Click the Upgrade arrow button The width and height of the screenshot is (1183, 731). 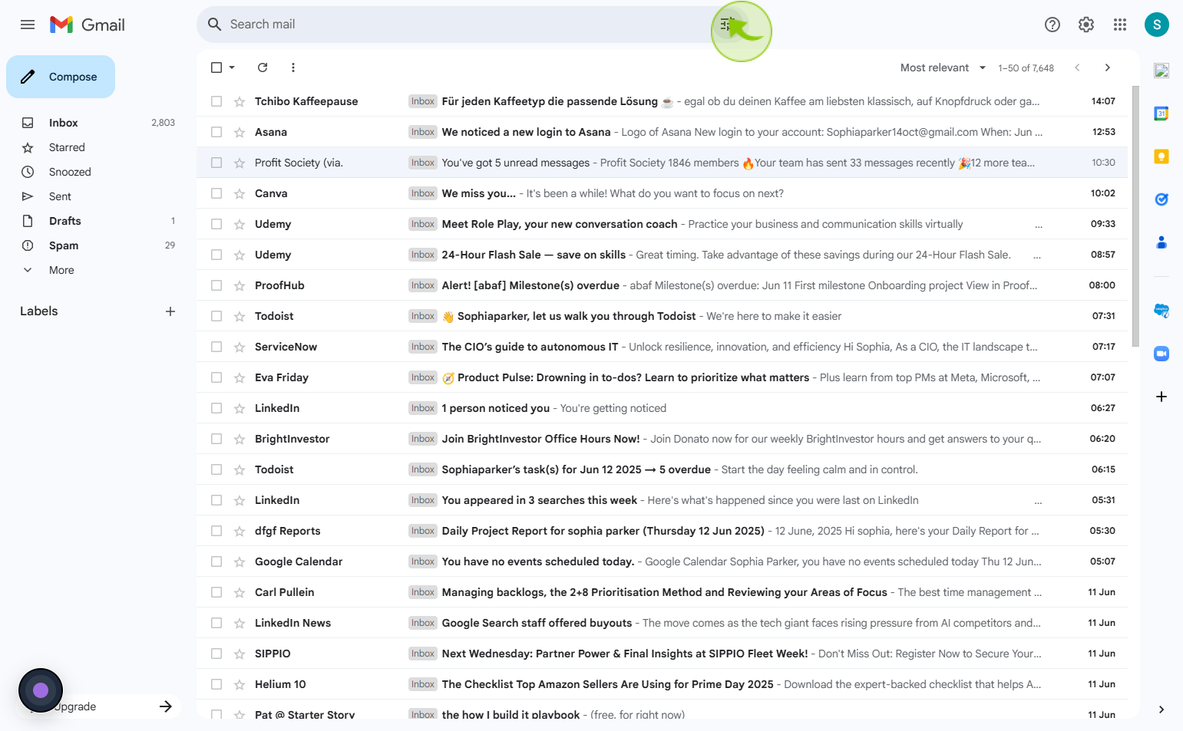[166, 706]
